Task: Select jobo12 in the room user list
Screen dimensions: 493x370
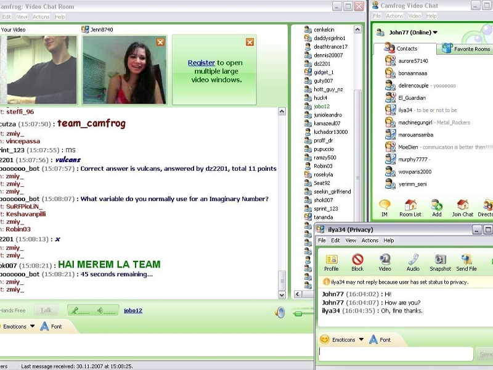Action: [x=322, y=106]
